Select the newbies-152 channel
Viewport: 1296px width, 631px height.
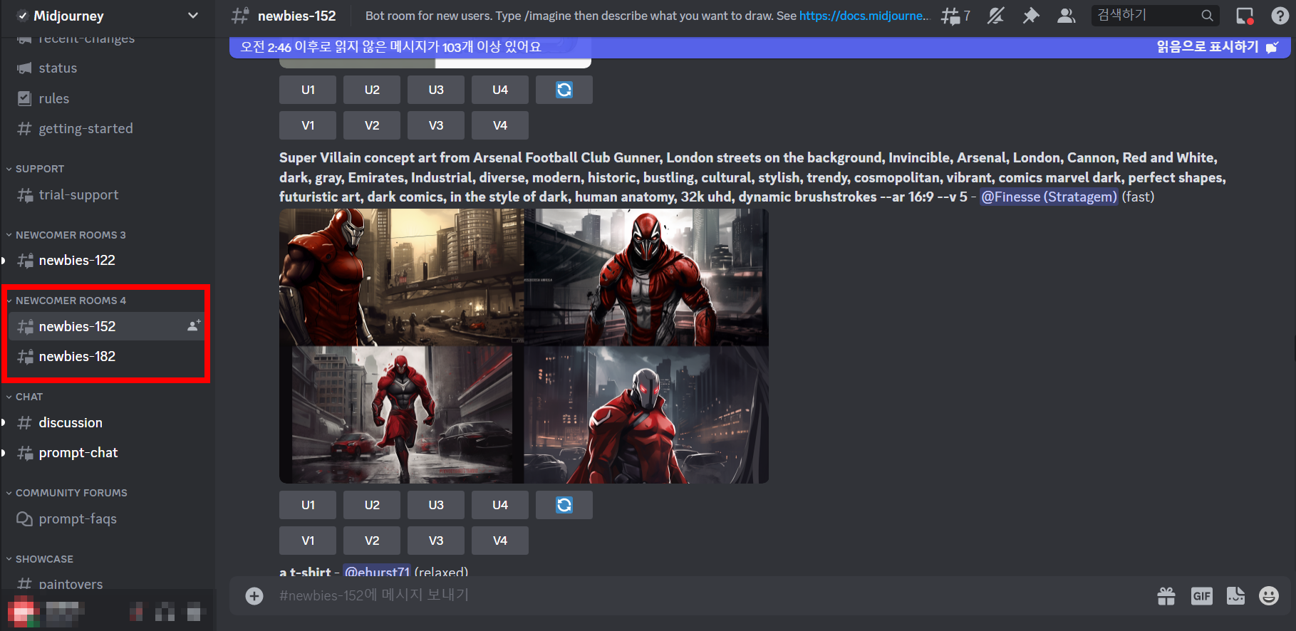(x=107, y=326)
